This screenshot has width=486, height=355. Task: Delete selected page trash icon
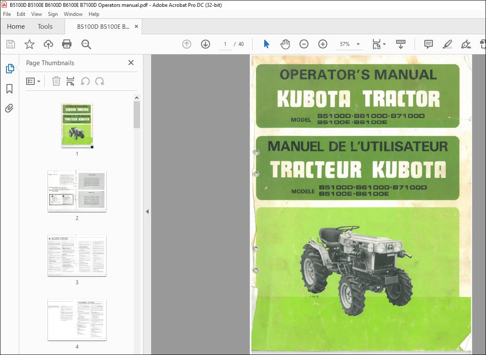click(56, 81)
